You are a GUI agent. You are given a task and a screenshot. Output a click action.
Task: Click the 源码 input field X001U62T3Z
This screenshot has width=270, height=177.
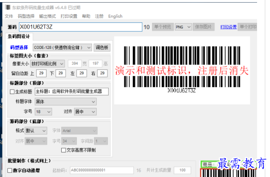tap(81, 27)
